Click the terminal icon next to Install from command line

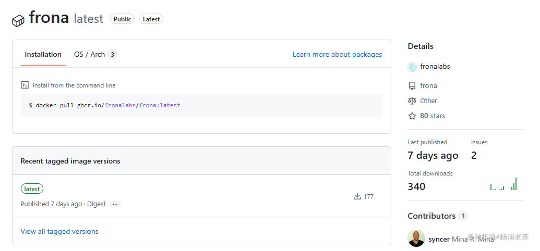[25, 85]
